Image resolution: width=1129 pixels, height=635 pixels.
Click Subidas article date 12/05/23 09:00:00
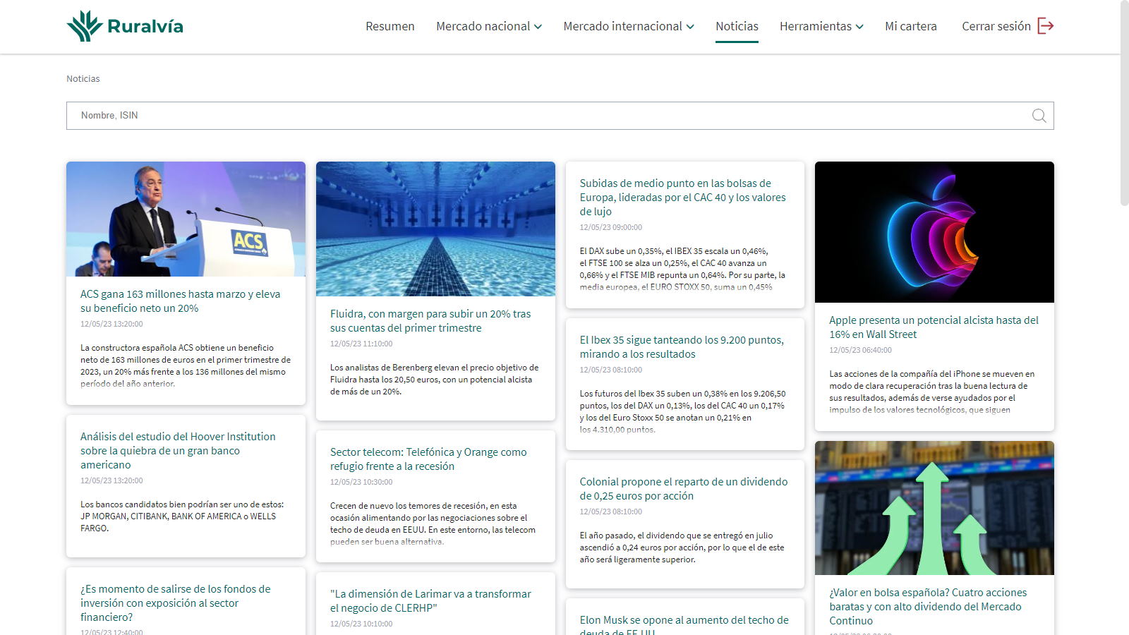[x=611, y=228]
